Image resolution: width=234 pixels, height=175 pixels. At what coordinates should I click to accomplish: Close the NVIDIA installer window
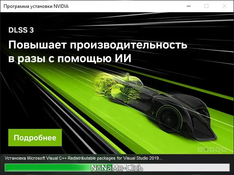click(225, 6)
